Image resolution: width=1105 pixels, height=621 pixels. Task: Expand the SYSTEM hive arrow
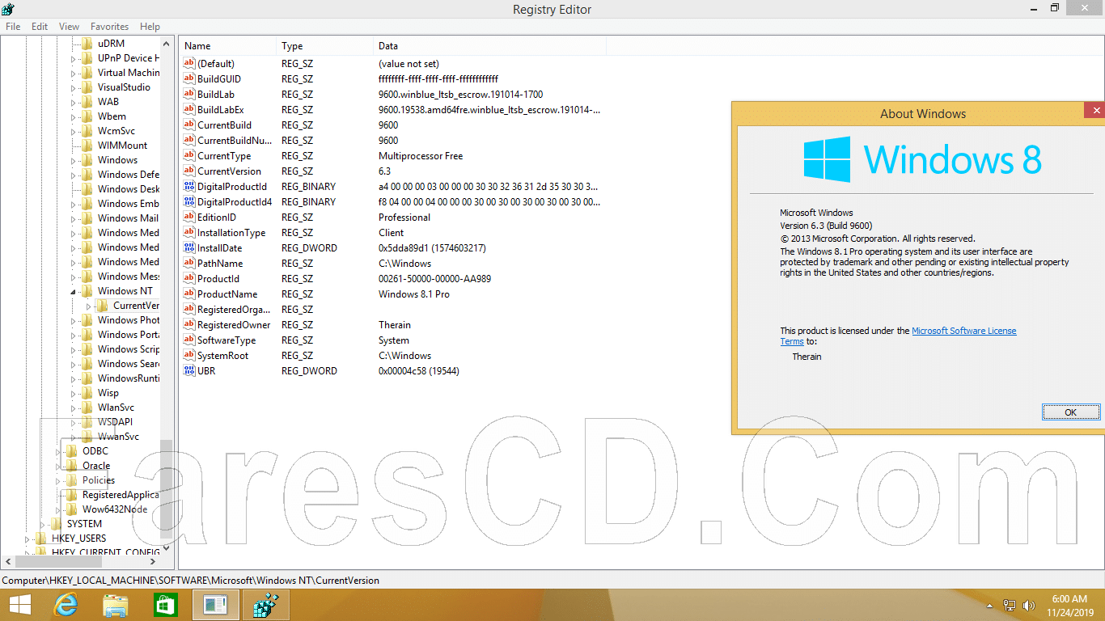pyautogui.click(x=43, y=524)
